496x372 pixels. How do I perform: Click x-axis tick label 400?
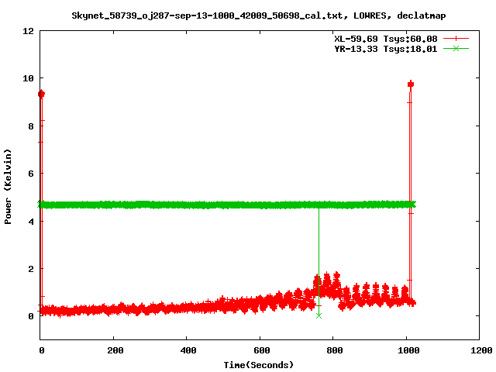[x=188, y=350]
